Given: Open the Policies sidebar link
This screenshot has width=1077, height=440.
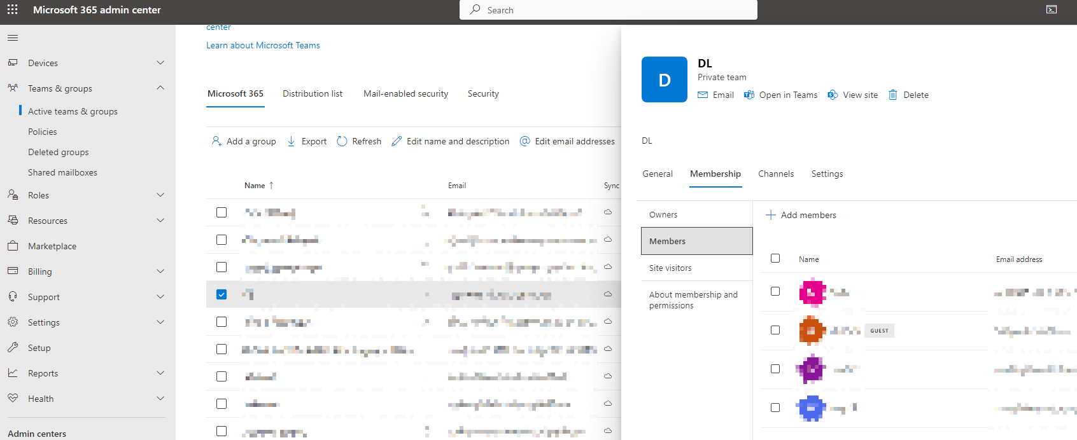Looking at the screenshot, I should 43,132.
